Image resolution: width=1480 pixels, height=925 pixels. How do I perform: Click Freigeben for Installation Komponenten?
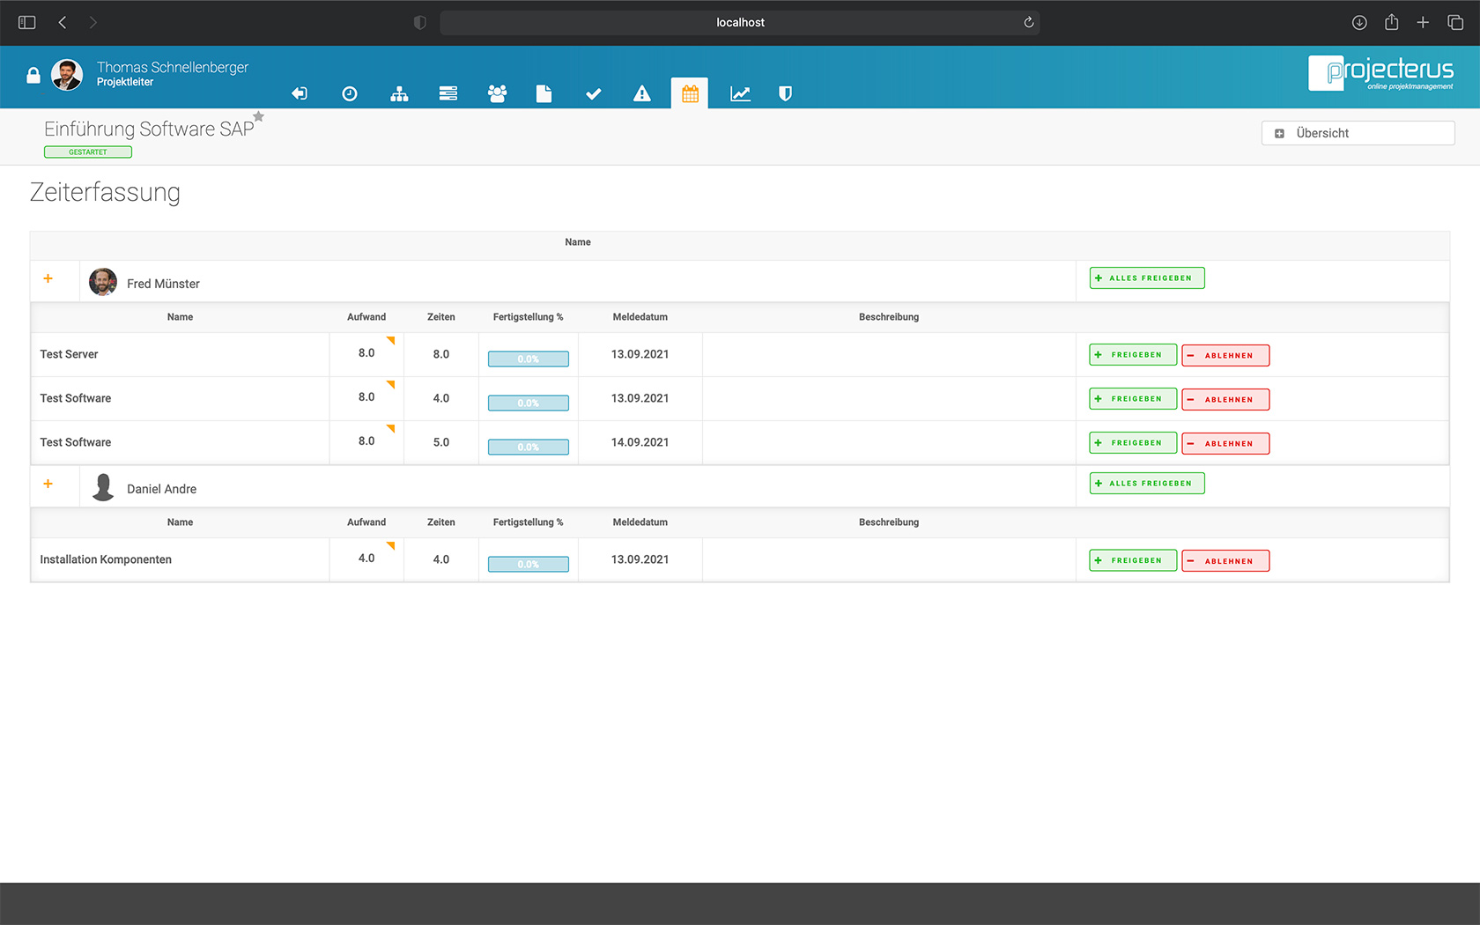1132,561
